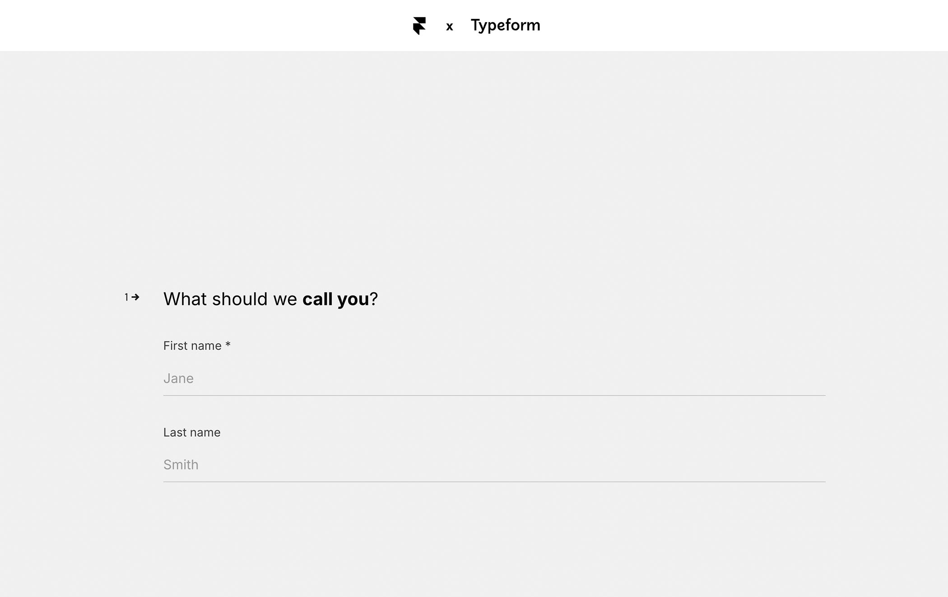Select the "Jane" placeholder text
Screen dimensions: 948x597
[178, 378]
